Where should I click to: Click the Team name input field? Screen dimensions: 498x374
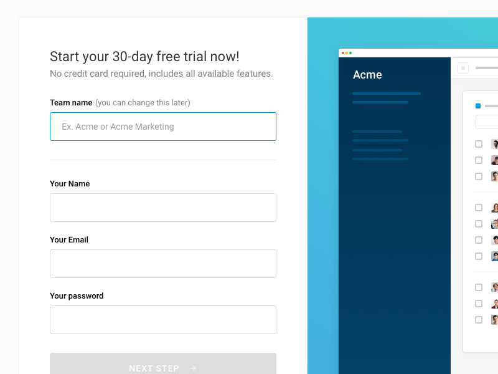click(x=163, y=127)
